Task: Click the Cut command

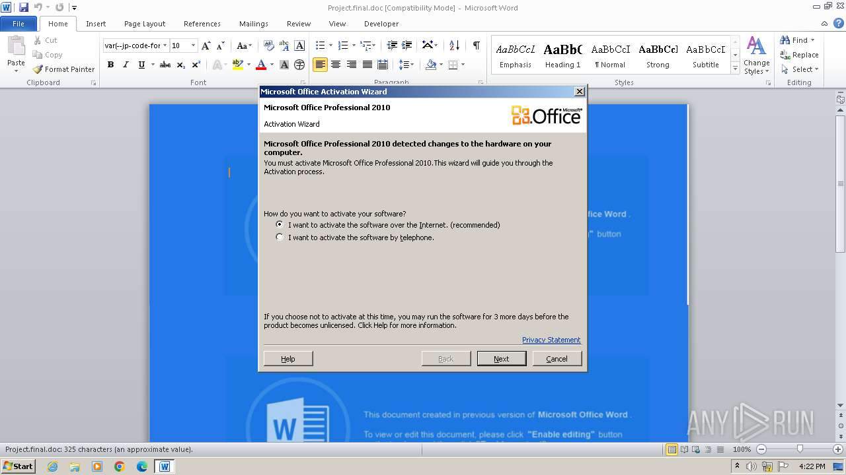Action: click(46, 40)
